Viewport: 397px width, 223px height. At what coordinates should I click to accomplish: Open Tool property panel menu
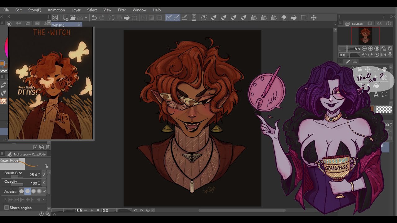pyautogui.click(x=2, y=153)
